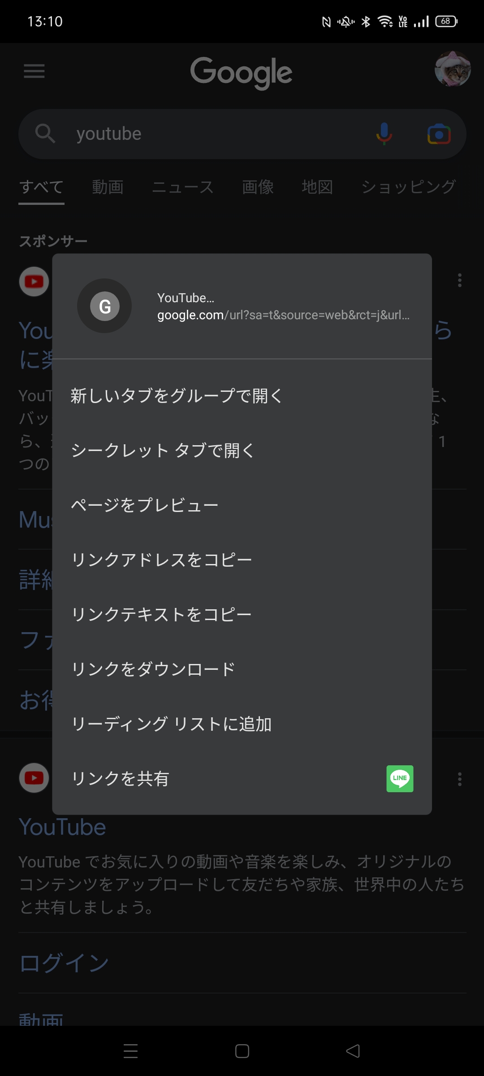Viewport: 484px width, 1076px height.
Task: Tap the profile avatar picture
Action: coord(452,69)
